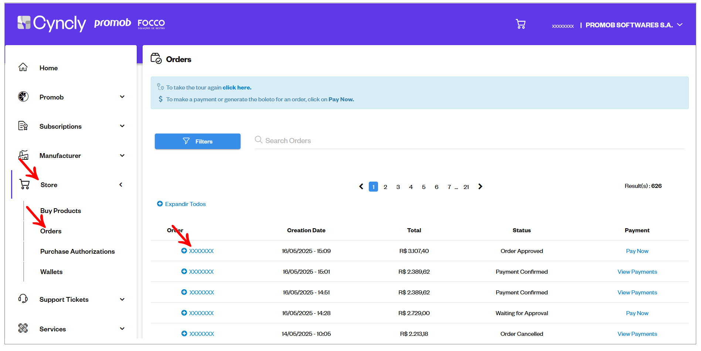View Payments for the Order Cancelled row
This screenshot has width=701, height=351.
(x=637, y=334)
